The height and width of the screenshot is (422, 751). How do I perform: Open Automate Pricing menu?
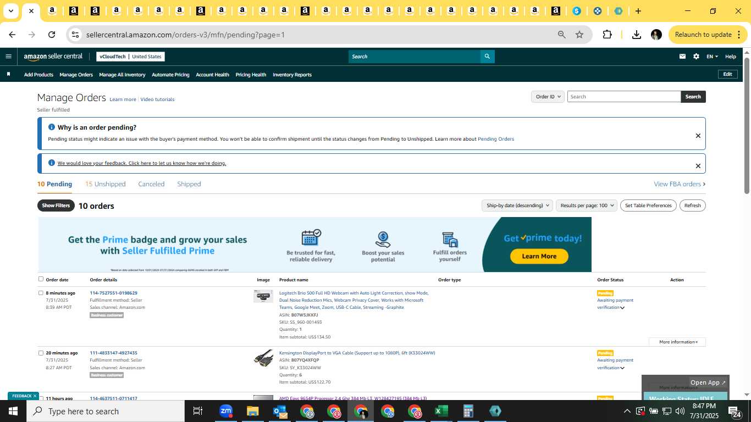point(170,75)
